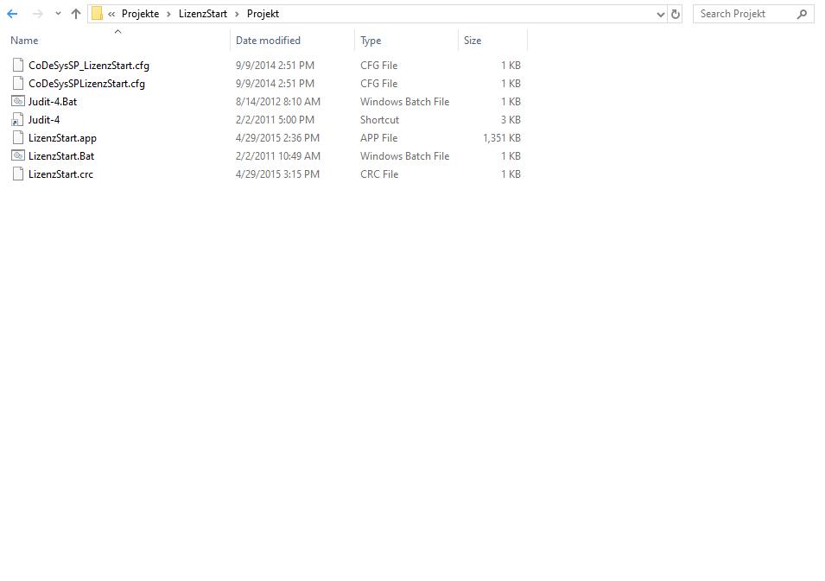This screenshot has width=825, height=581.
Task: Click the forward navigation arrow
Action: (x=37, y=14)
